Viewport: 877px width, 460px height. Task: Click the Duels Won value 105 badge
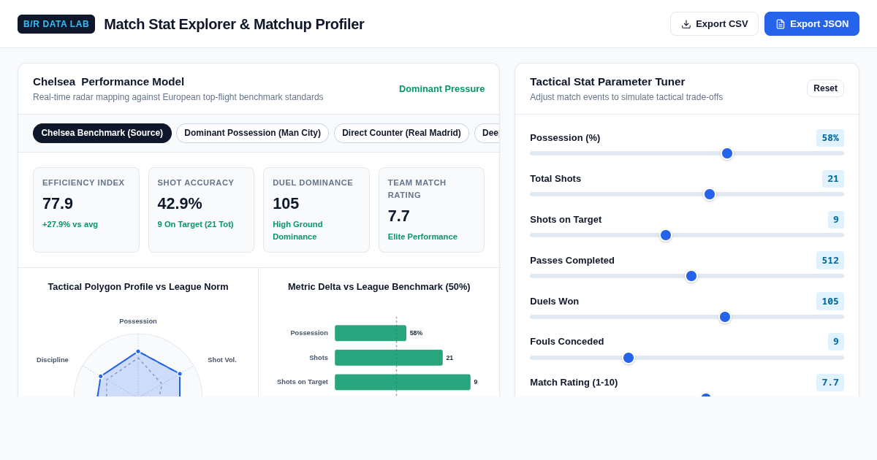(830, 302)
